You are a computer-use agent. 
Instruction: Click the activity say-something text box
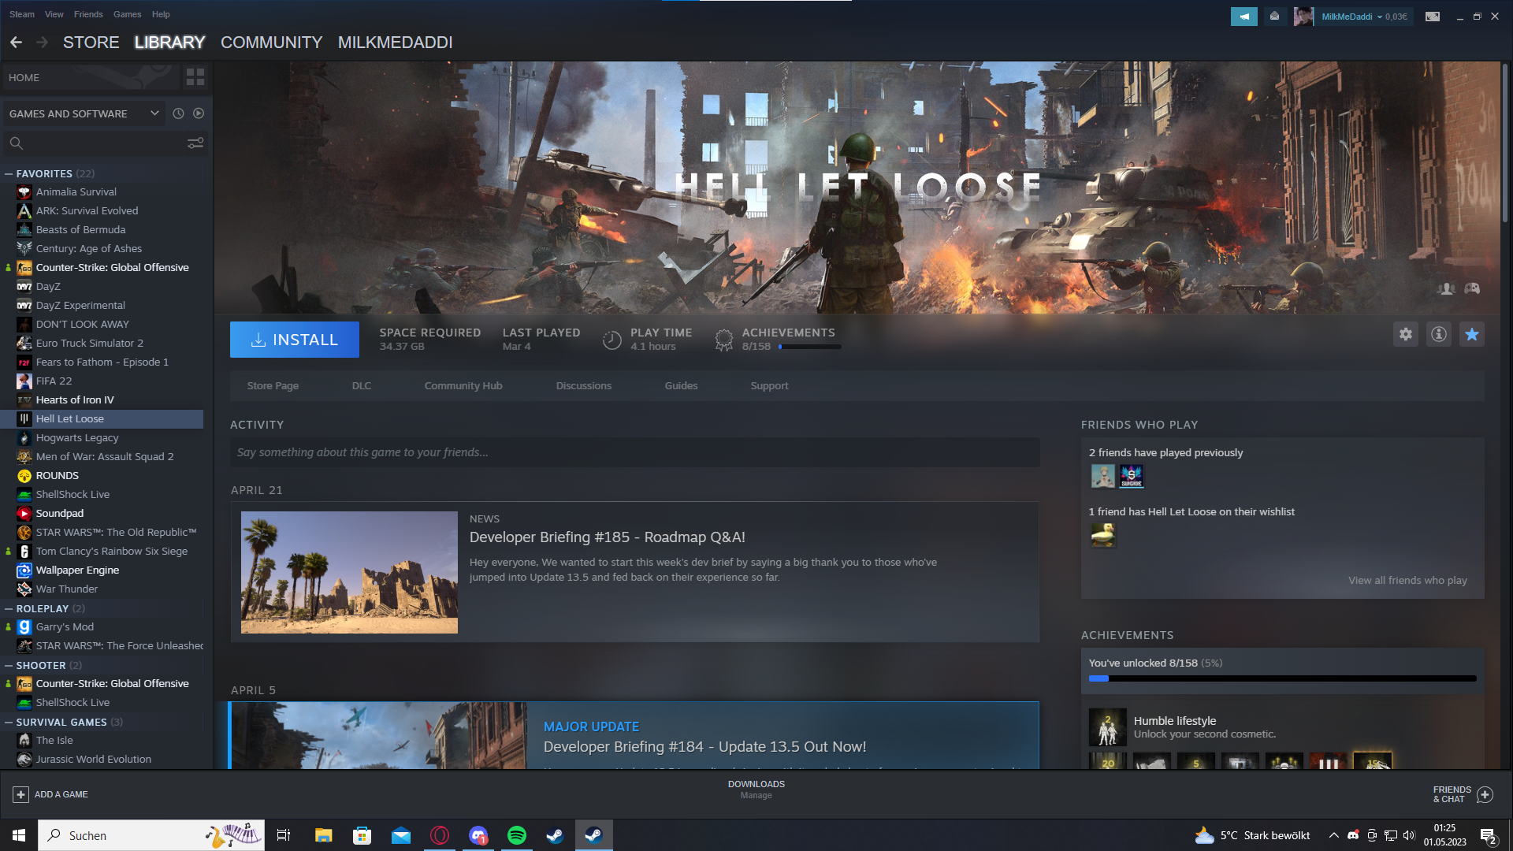point(635,452)
